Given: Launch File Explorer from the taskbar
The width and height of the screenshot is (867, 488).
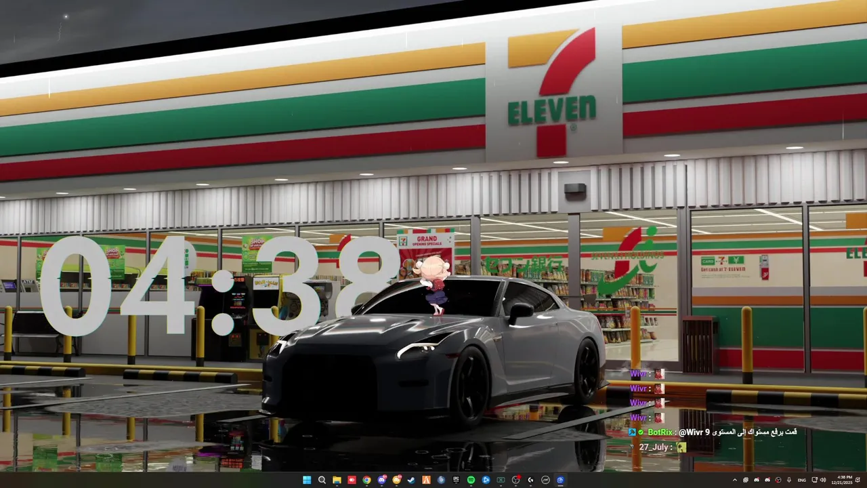Looking at the screenshot, I should coord(337,480).
